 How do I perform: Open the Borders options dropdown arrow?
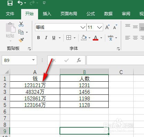click(x=74, y=38)
